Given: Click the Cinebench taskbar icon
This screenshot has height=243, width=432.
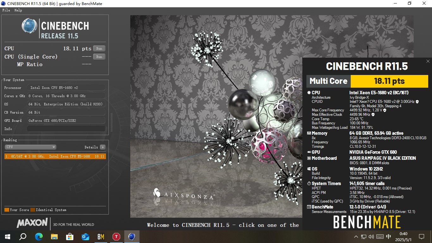Looking at the screenshot, I should [x=132, y=236].
